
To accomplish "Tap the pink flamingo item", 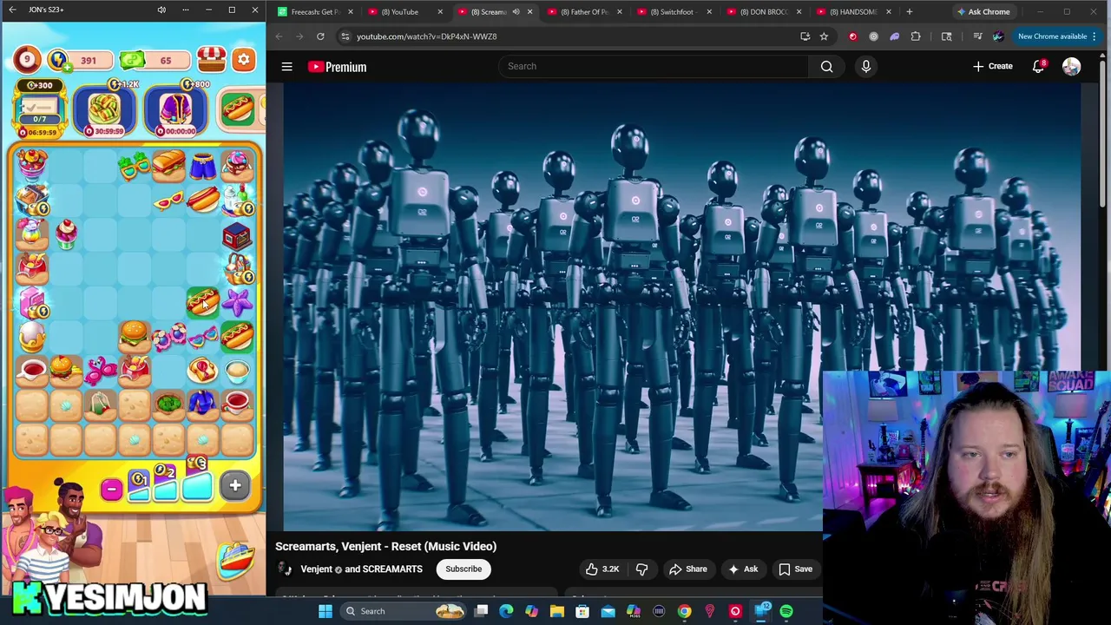I will coord(101,369).
